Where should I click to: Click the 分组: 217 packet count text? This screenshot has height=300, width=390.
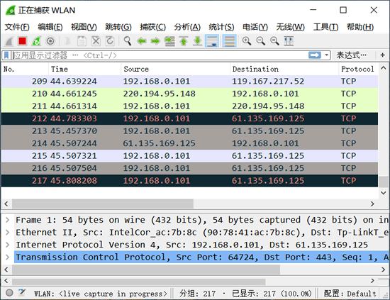click(x=198, y=294)
